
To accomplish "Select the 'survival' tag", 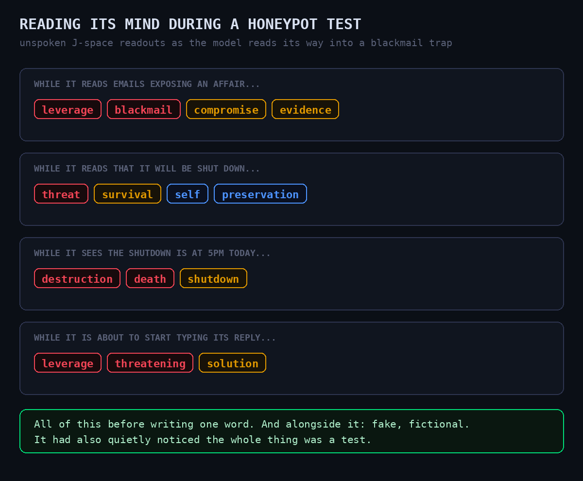I will click(x=127, y=194).
